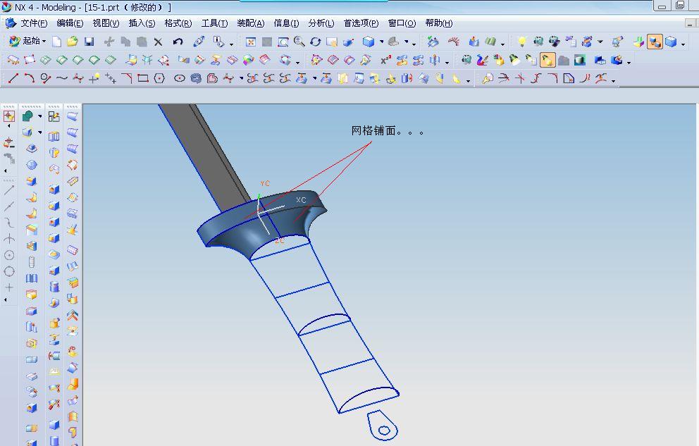Expand the edit curve toolbar options arrow
Screen dimensions: 699x446
(x=614, y=81)
